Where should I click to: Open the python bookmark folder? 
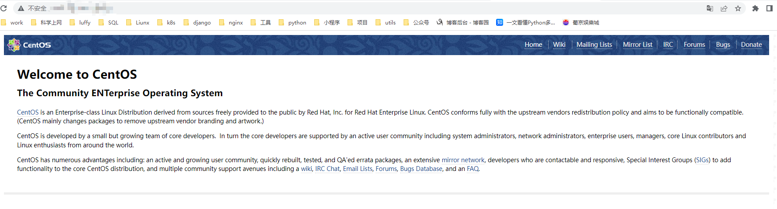coord(293,22)
